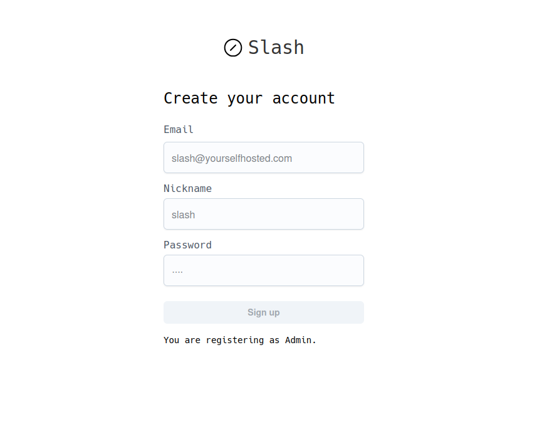The image size is (547, 431).
Task: Click the "slash" placeholder in Nickname
Action: click(184, 215)
